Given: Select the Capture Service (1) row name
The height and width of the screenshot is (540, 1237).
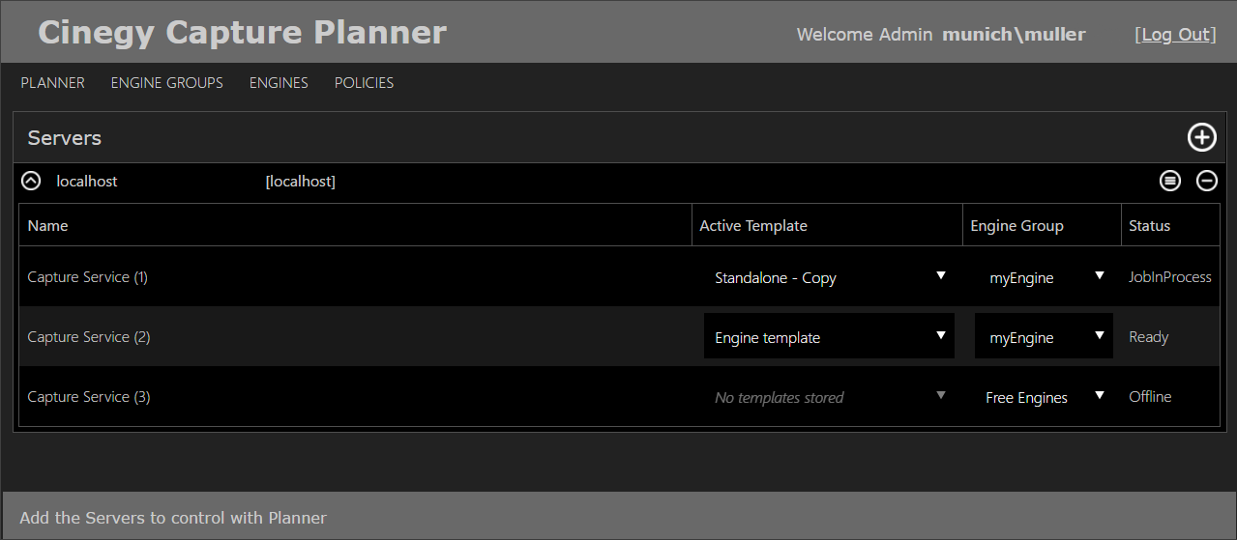Looking at the screenshot, I should (88, 277).
